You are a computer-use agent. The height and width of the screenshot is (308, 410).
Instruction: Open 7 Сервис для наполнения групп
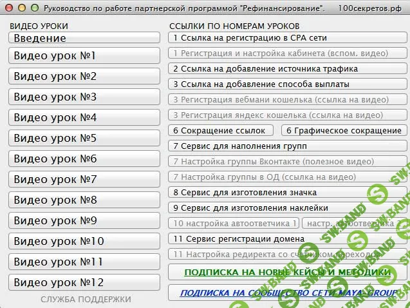pos(288,146)
